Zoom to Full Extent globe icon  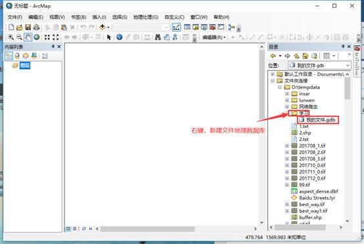(x=36, y=37)
